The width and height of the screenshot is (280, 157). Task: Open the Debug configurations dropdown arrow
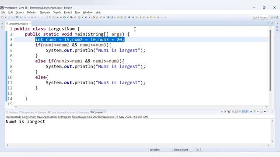[x=61, y=17]
